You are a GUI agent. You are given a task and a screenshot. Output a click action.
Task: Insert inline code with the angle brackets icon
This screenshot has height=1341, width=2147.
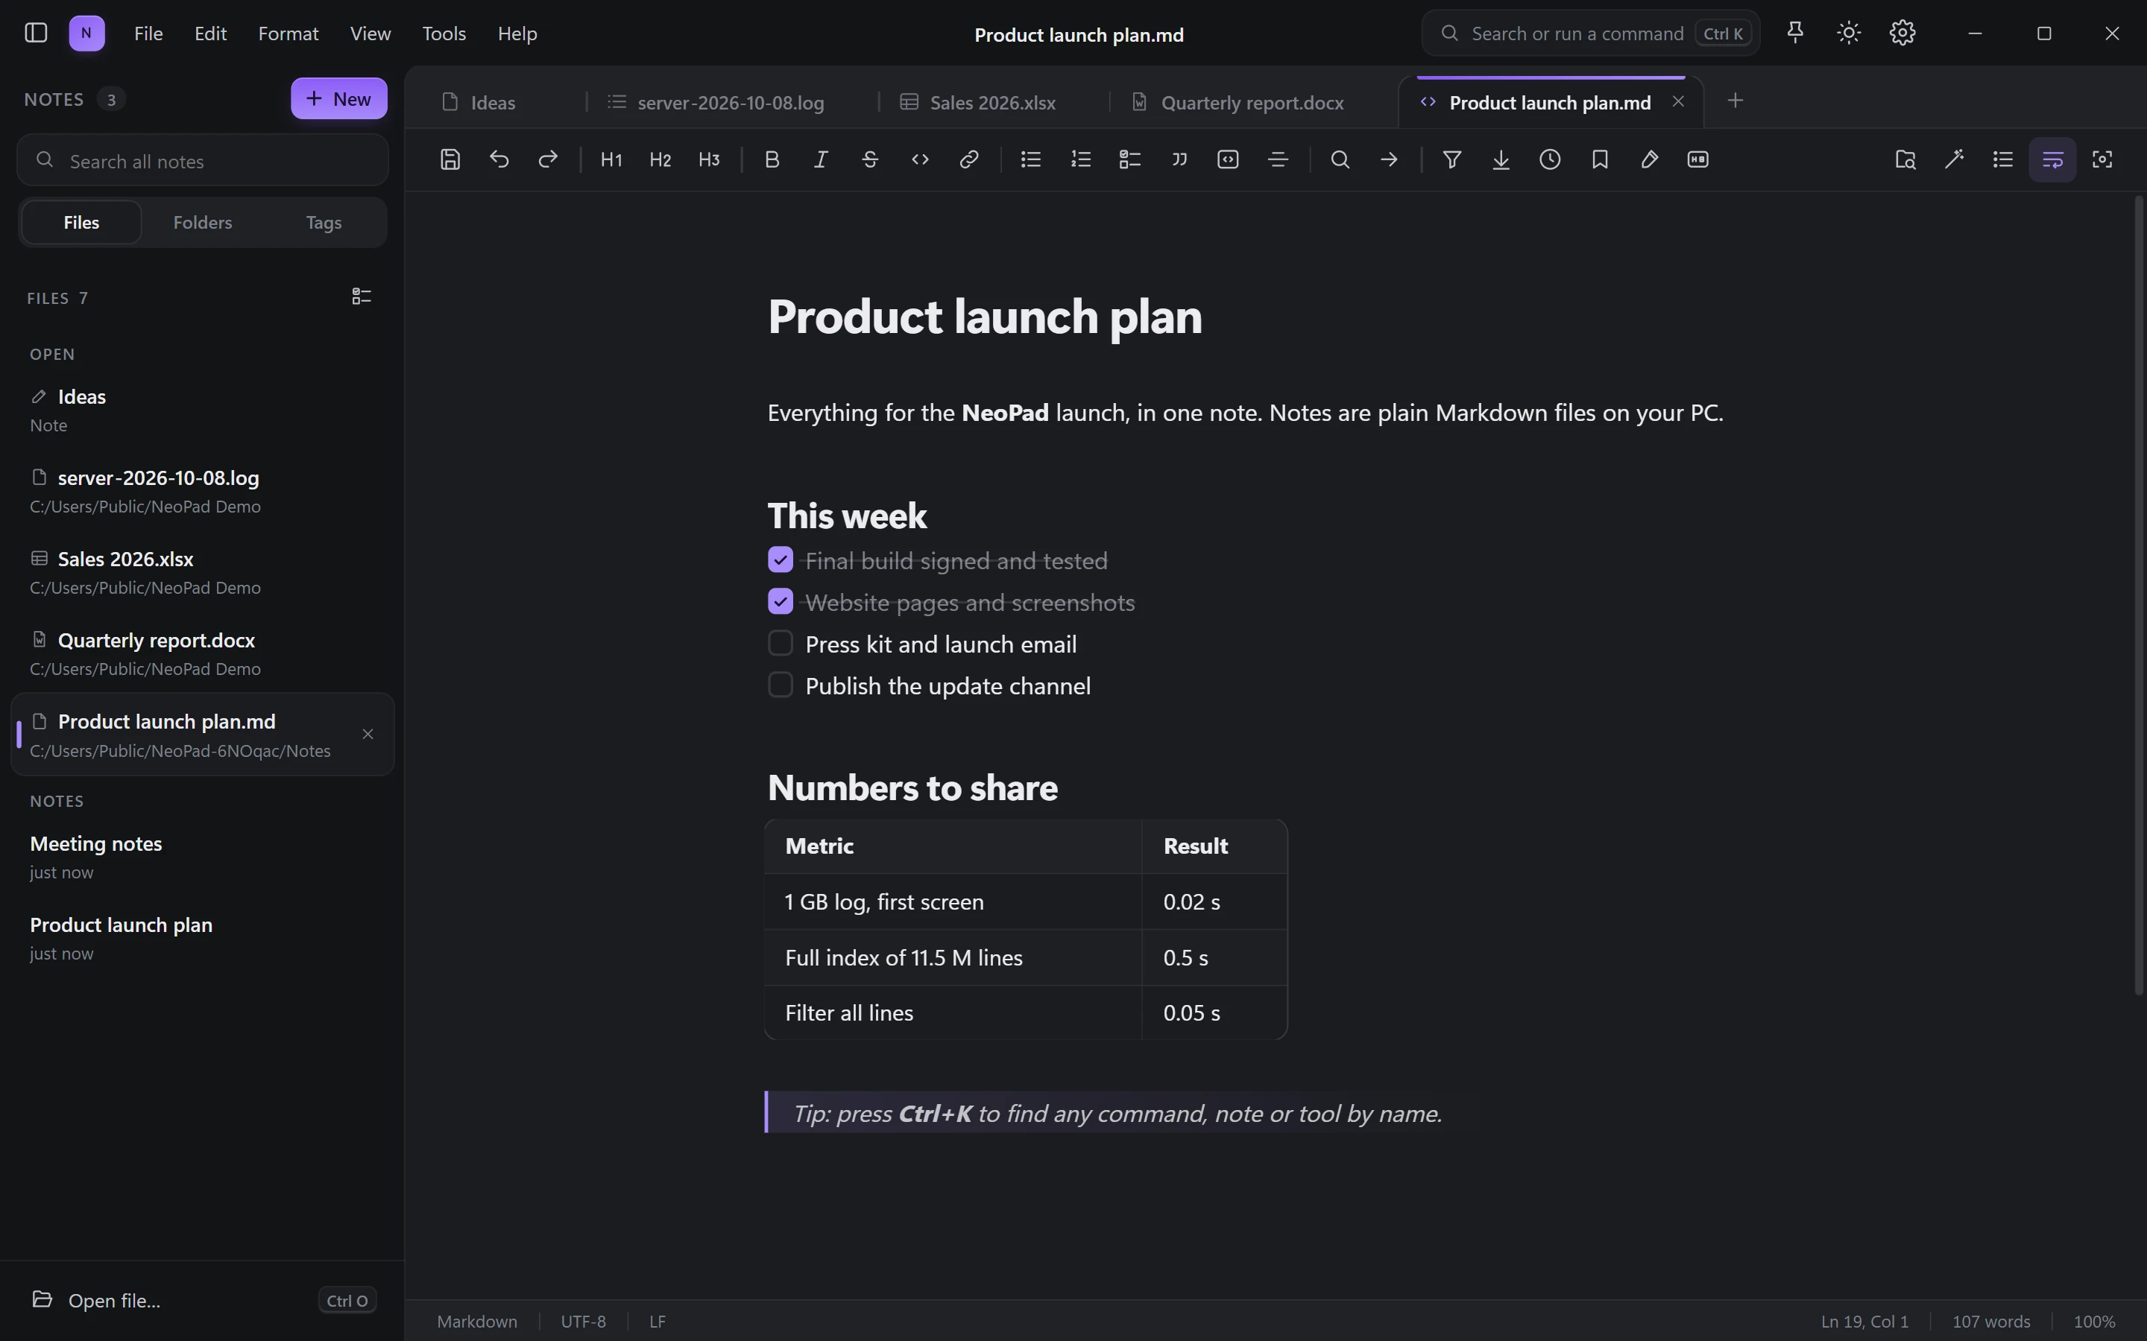click(920, 159)
